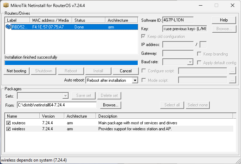The width and height of the screenshot is (241, 164).
Task: Click the IP address field
Action: [x=178, y=45]
